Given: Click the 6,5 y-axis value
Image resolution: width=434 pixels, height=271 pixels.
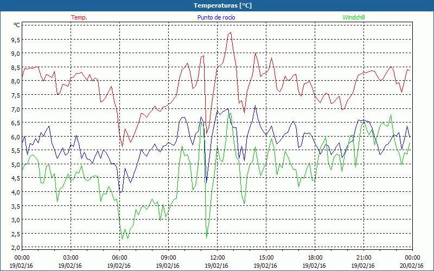Looking at the screenshot, I should coord(16,123).
